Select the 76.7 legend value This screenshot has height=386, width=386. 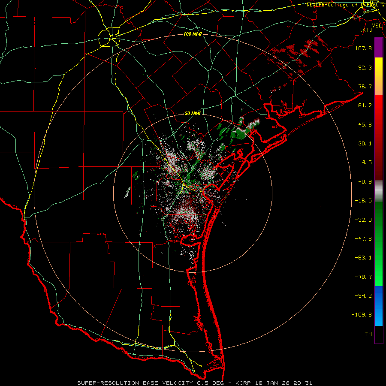[x=365, y=86]
